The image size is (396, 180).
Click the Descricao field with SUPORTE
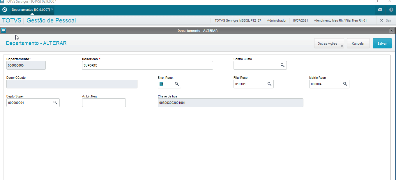(148, 65)
